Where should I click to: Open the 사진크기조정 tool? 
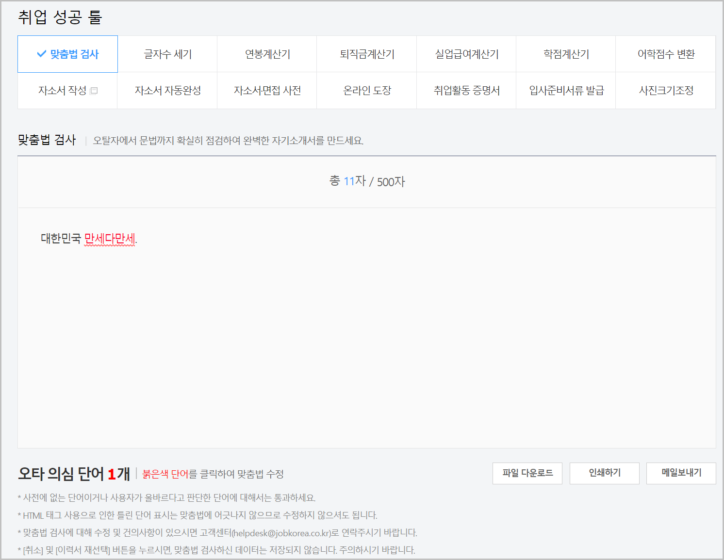point(666,91)
